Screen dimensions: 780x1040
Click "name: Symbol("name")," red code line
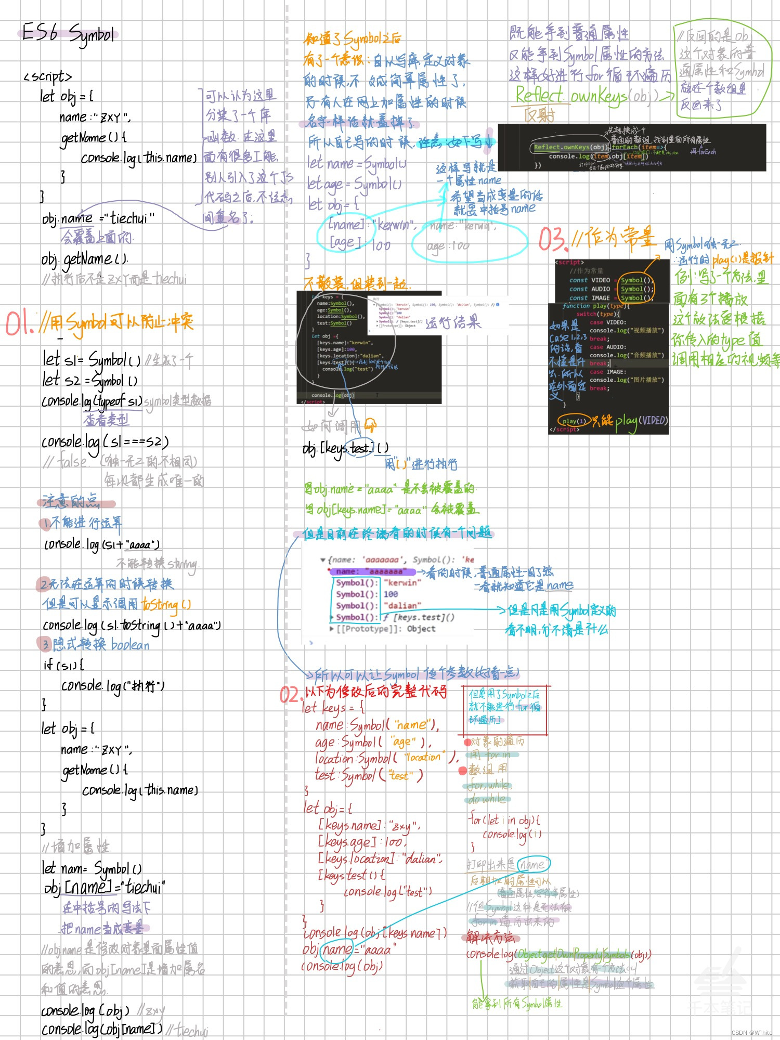[x=378, y=725]
